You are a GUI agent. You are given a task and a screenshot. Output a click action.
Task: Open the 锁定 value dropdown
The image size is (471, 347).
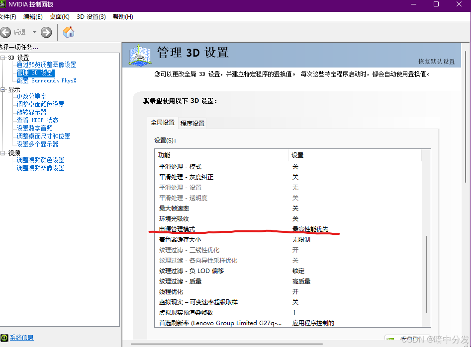(x=298, y=271)
